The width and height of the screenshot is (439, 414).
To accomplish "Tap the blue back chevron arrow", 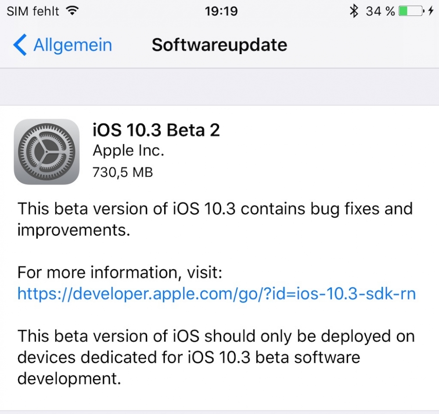I will 20,45.
